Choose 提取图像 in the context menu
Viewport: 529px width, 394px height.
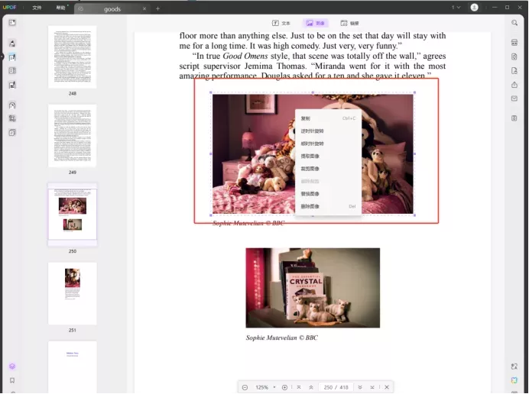pos(310,156)
